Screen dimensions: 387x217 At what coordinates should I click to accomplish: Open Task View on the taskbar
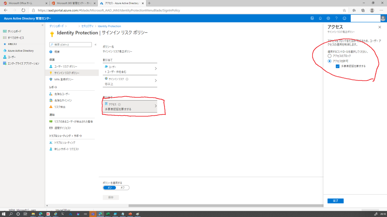coord(25,214)
